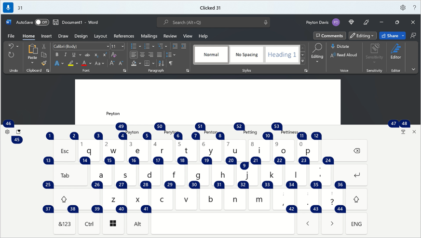The image size is (421, 238).
Task: Click the Editor icon in ribbon
Action: click(x=395, y=49)
